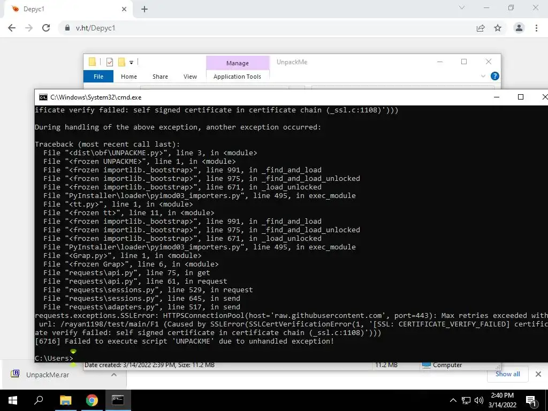Click the 'During handling of the above exception' line
This screenshot has height=411, width=548.
click(x=178, y=127)
